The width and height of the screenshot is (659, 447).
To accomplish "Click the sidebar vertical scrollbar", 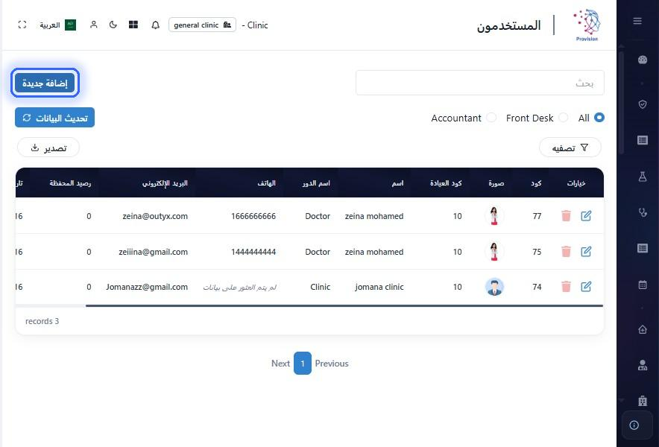I will click(621, 103).
